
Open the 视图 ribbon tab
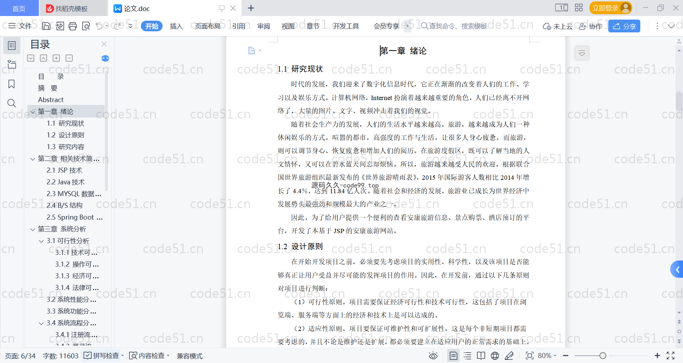[288, 26]
